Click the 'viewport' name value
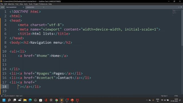This screenshot has width=183, height=103. (x=51, y=29)
